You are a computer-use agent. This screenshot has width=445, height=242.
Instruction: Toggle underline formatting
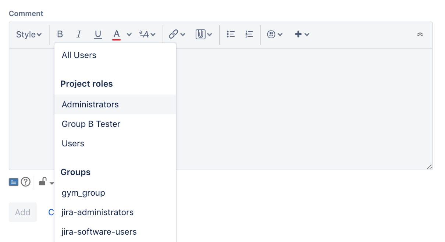98,34
